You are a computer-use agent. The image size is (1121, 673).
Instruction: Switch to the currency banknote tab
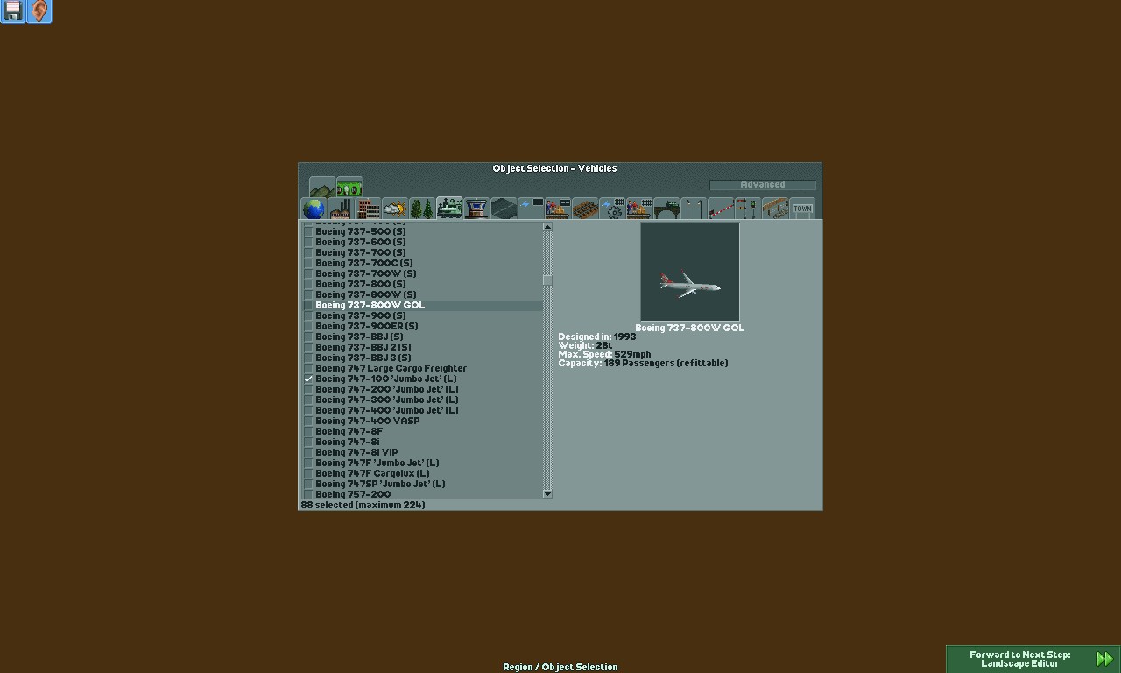349,188
